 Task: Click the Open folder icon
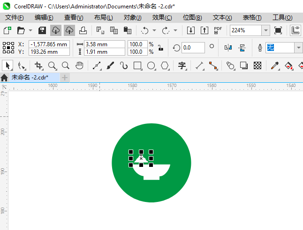click(x=21, y=30)
